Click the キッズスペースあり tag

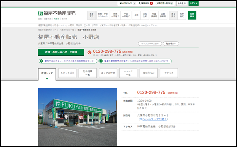[x=150, y=43]
